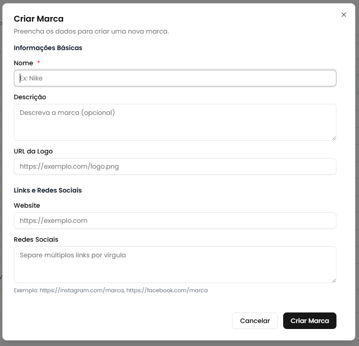Focus the Descrição text area
359x346 pixels.
(x=175, y=122)
